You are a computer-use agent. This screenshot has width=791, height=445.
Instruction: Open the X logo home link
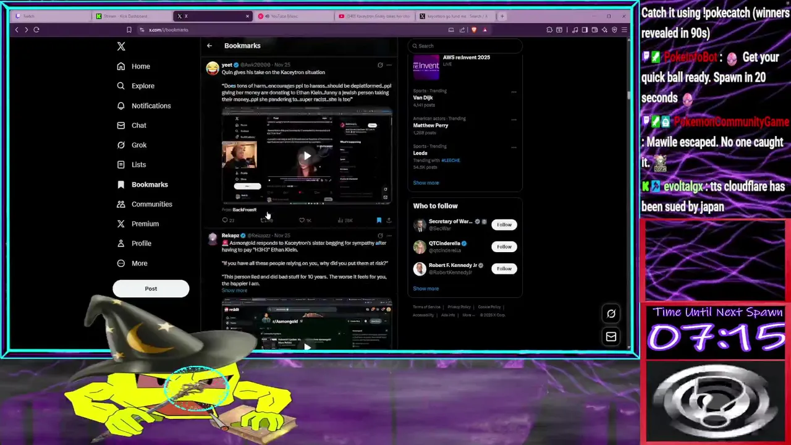pyautogui.click(x=121, y=46)
